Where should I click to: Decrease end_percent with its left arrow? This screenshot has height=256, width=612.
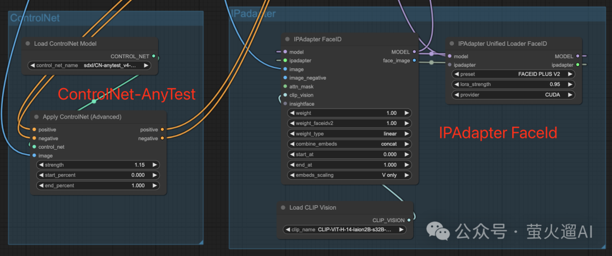click(41, 185)
